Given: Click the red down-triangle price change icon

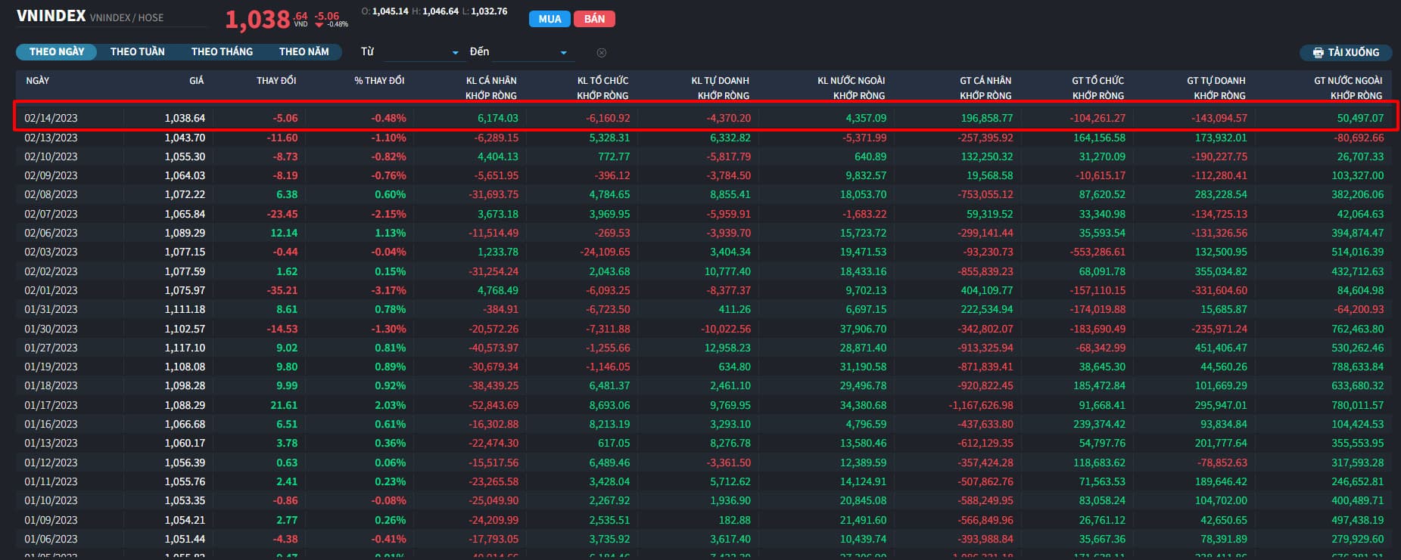Looking at the screenshot, I should coord(319,25).
